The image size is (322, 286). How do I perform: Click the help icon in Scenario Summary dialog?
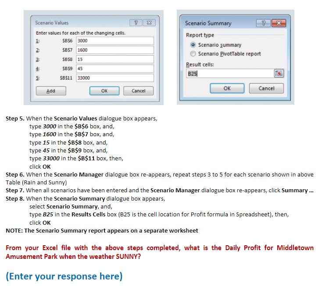(263, 23)
